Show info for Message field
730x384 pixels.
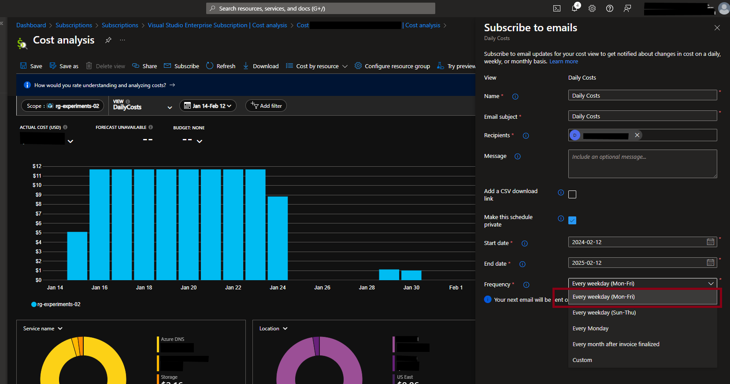point(518,156)
